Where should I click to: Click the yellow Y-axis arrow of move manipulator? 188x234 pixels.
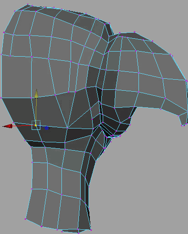pos(36,94)
